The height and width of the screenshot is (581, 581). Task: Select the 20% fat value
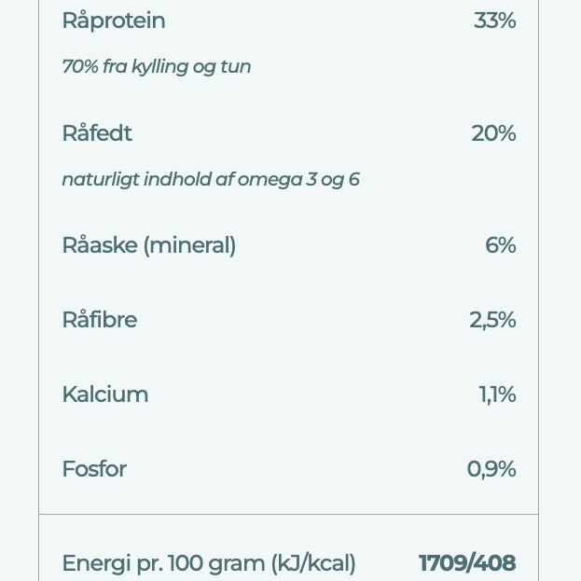tap(493, 133)
